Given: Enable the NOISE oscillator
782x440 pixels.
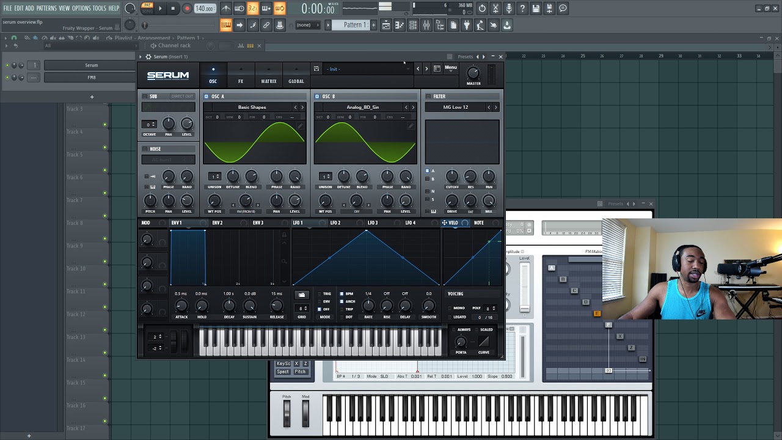Looking at the screenshot, I should (145, 148).
